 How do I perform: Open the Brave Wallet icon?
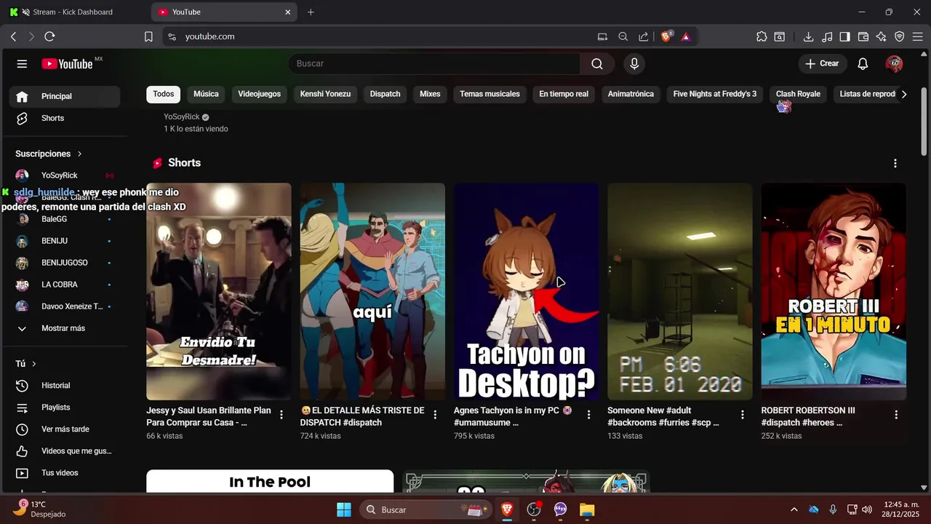pos(863,36)
